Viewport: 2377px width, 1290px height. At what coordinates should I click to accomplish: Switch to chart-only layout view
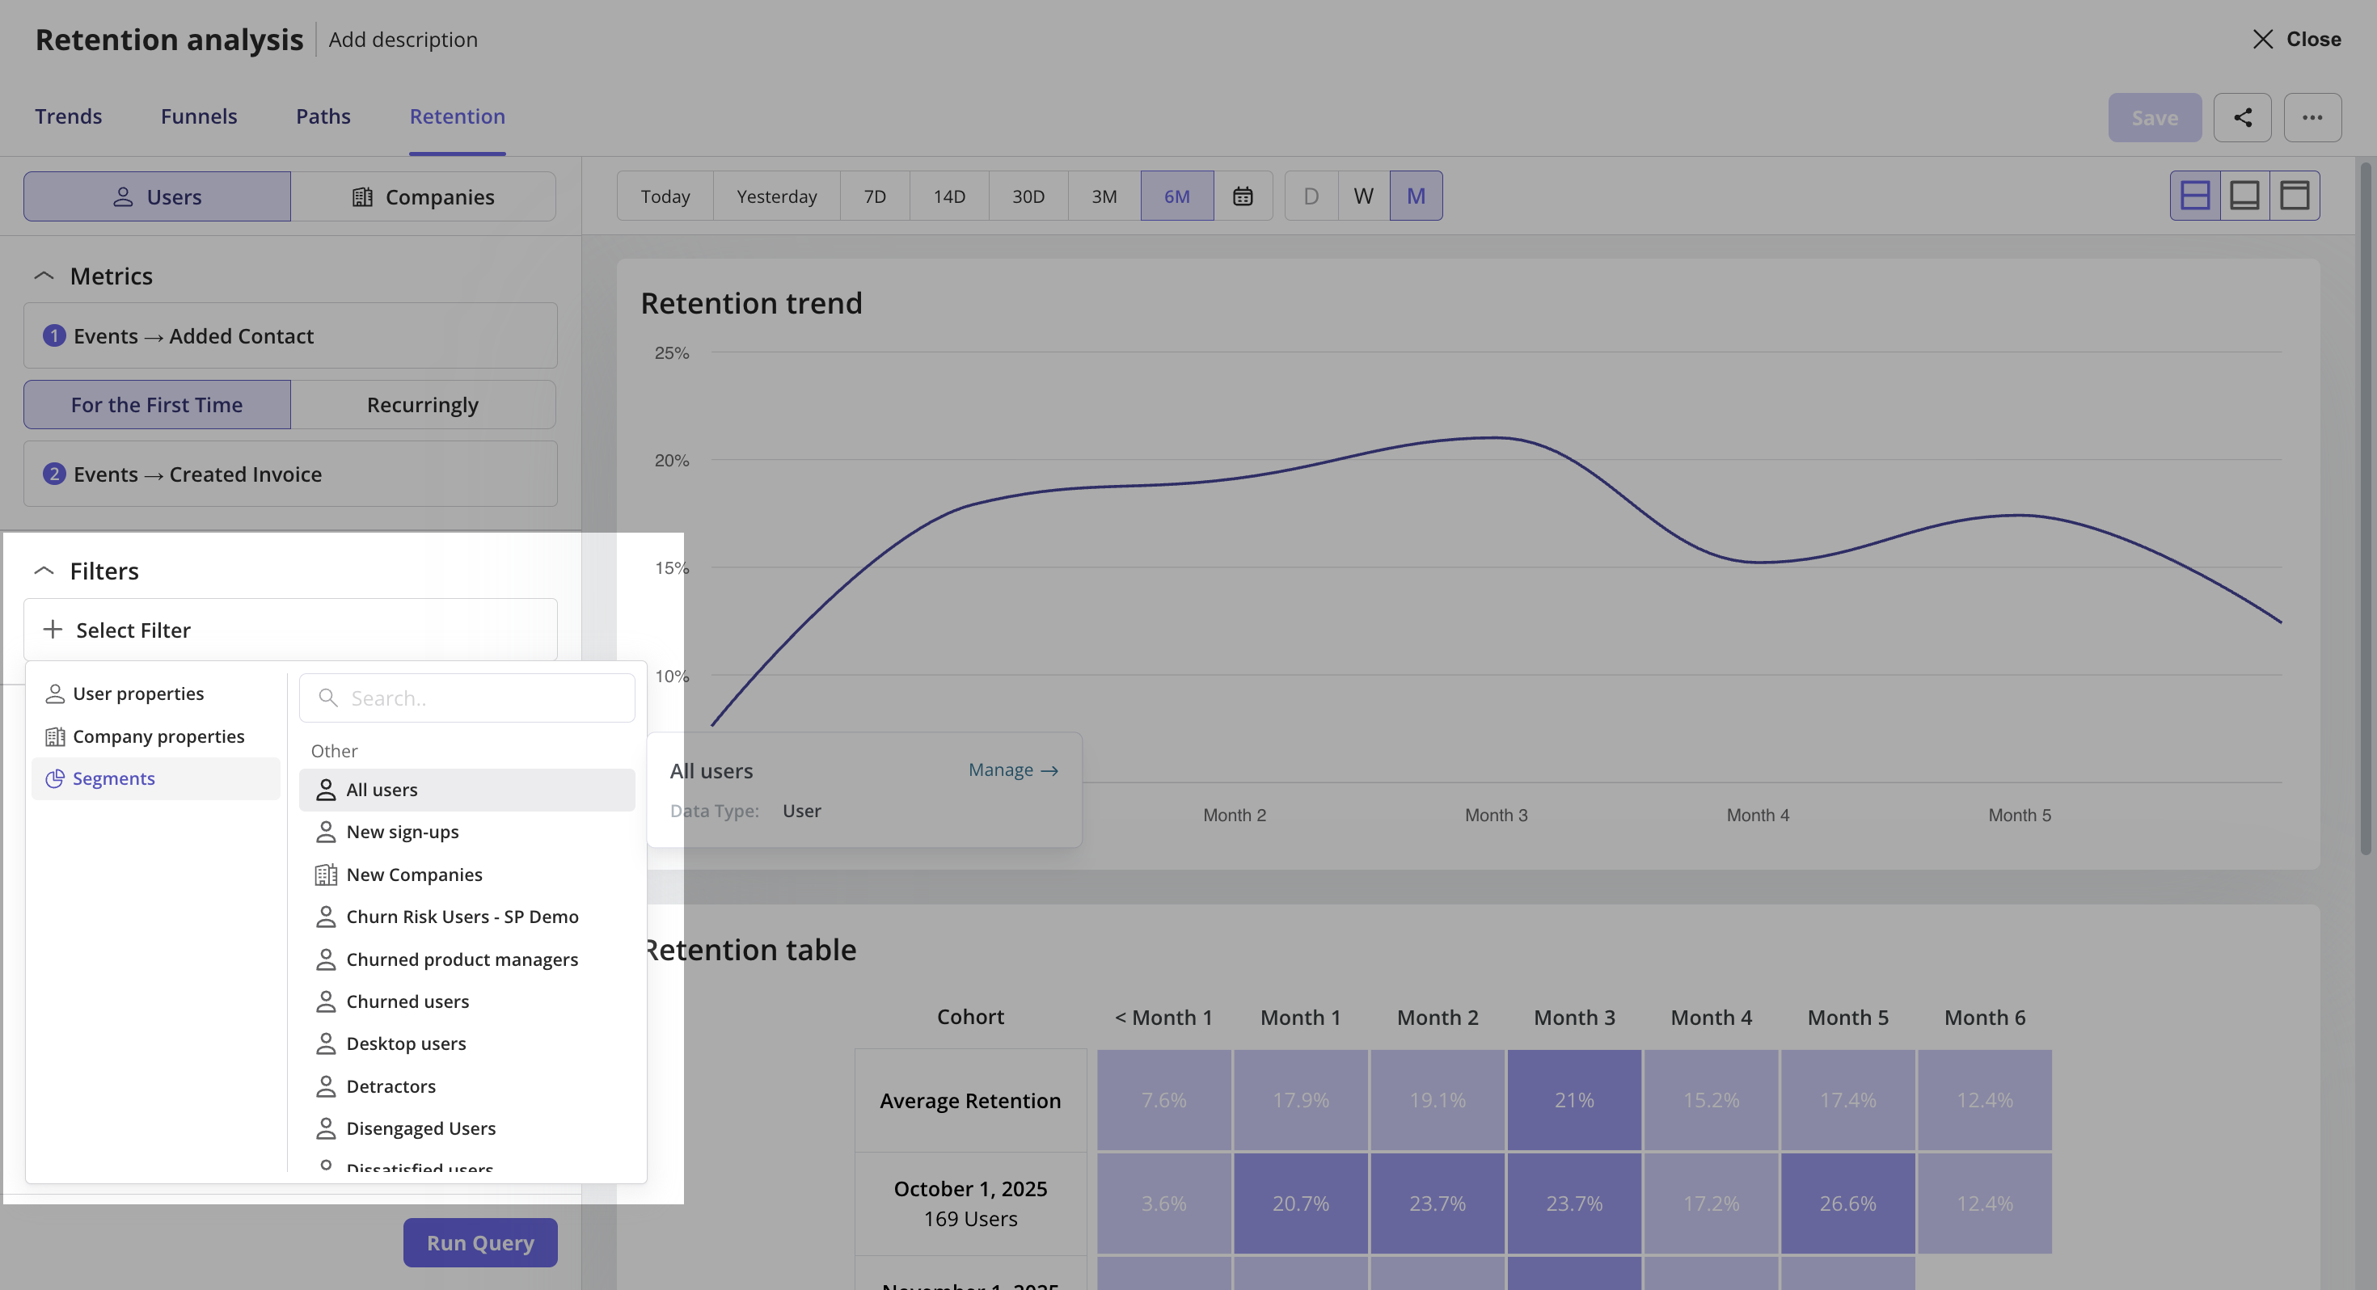pyautogui.click(x=2245, y=196)
